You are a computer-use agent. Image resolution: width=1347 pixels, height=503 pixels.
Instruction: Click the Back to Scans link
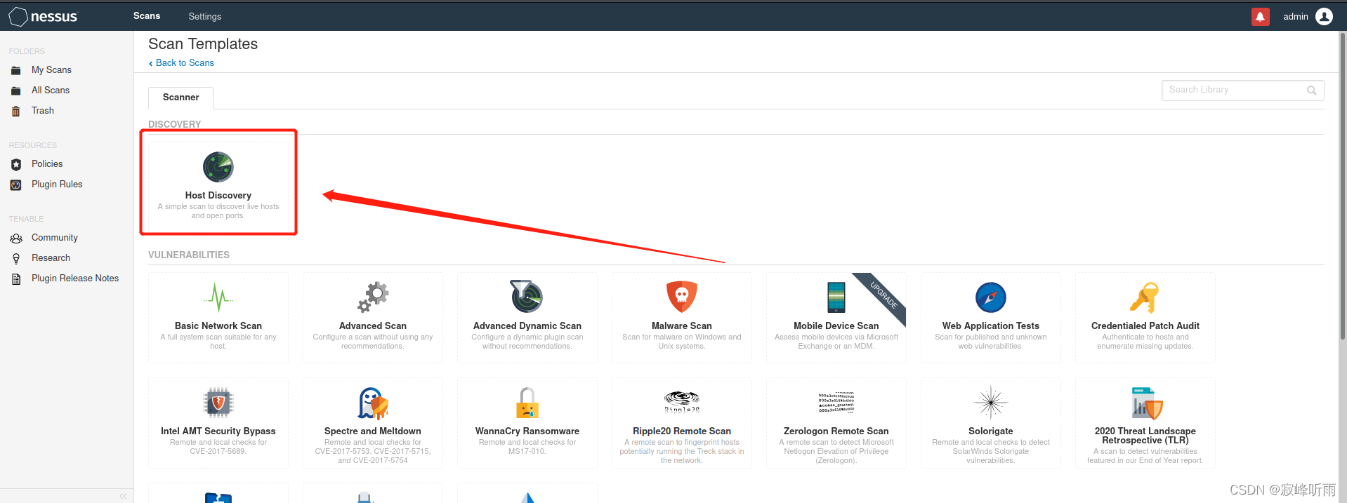pyautogui.click(x=181, y=63)
